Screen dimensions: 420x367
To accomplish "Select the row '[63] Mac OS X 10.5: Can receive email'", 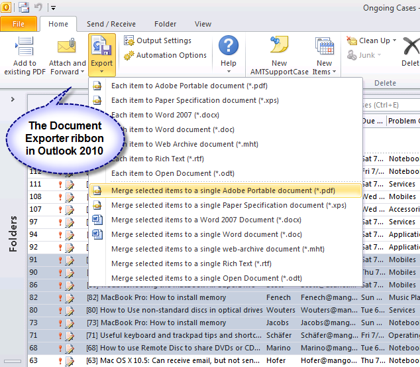I will (224, 361).
